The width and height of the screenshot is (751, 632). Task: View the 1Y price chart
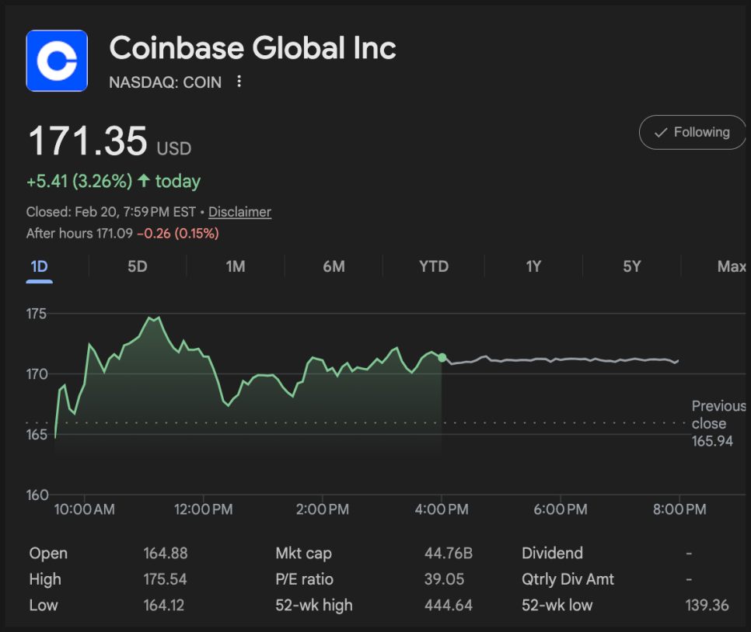click(533, 267)
